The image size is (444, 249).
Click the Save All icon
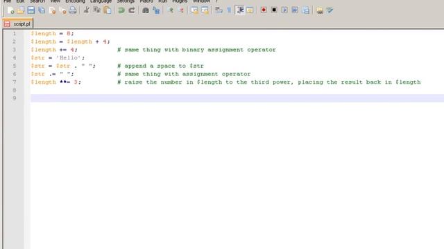[x=42, y=10]
